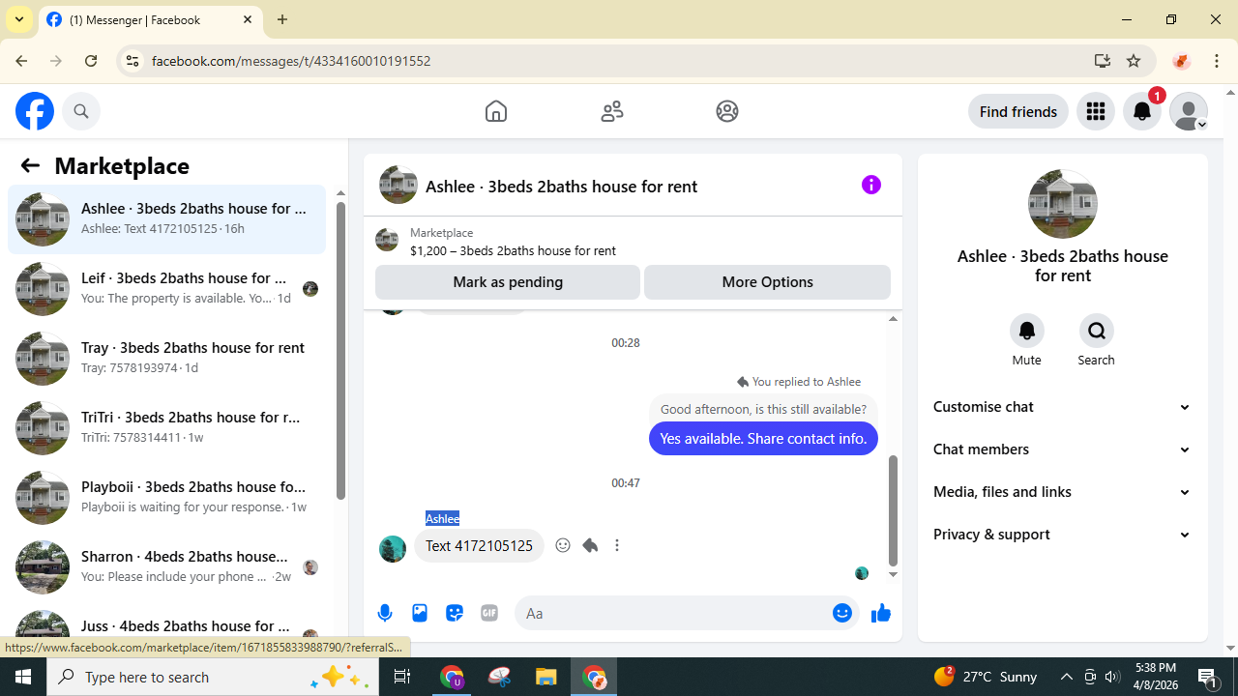Click chat messages scrollbar thumb

click(x=893, y=511)
